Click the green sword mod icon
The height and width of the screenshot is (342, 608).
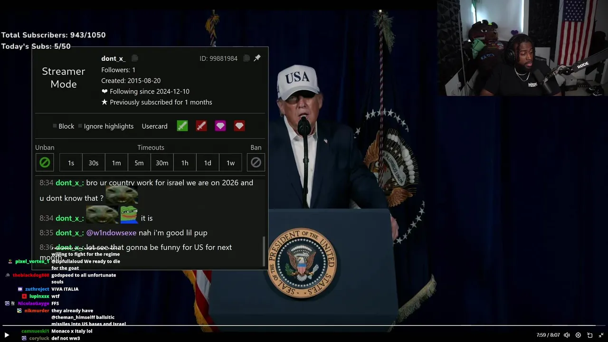pyautogui.click(x=182, y=126)
